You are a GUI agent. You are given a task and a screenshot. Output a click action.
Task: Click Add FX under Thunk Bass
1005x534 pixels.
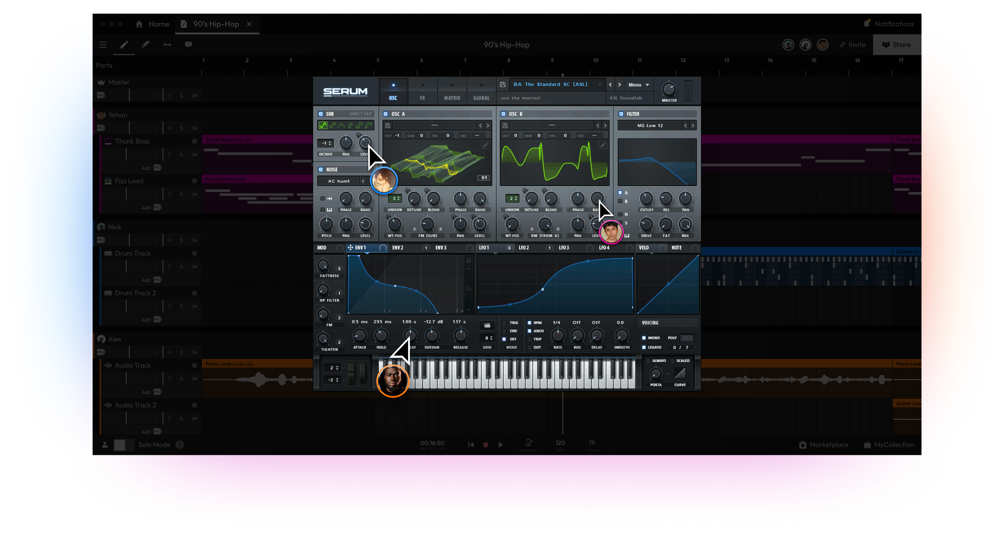point(151,168)
